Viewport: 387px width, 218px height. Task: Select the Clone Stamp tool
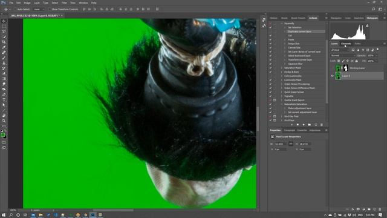click(x=4, y=63)
